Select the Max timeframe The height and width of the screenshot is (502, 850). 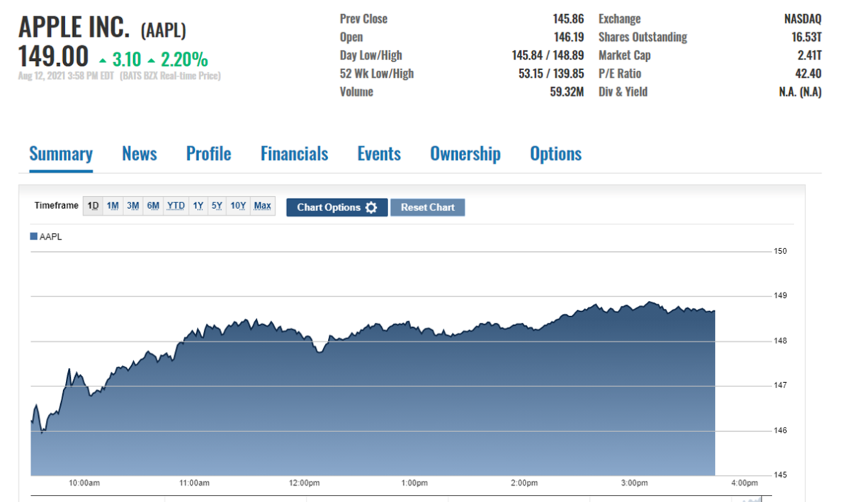(262, 206)
